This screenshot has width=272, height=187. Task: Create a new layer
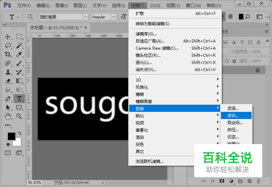pos(250,181)
